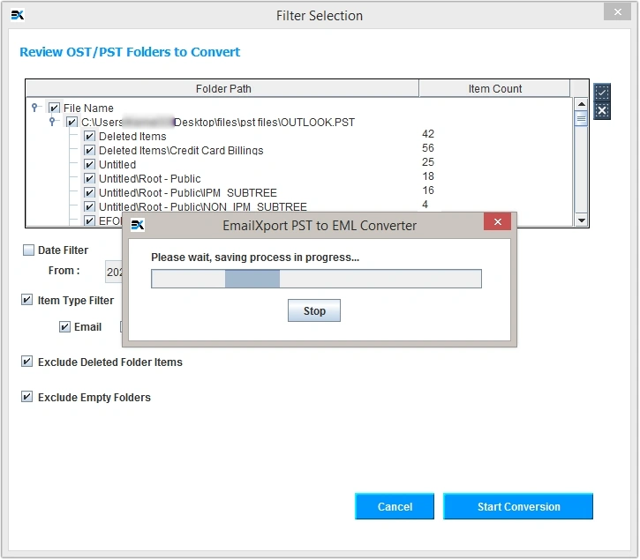Click the From date input field
The image size is (640, 560).
click(x=114, y=272)
